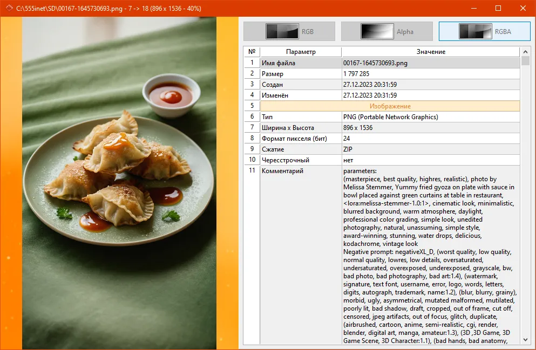Click row number 11 cell
Image resolution: width=536 pixels, height=350 pixels.
coord(252,255)
